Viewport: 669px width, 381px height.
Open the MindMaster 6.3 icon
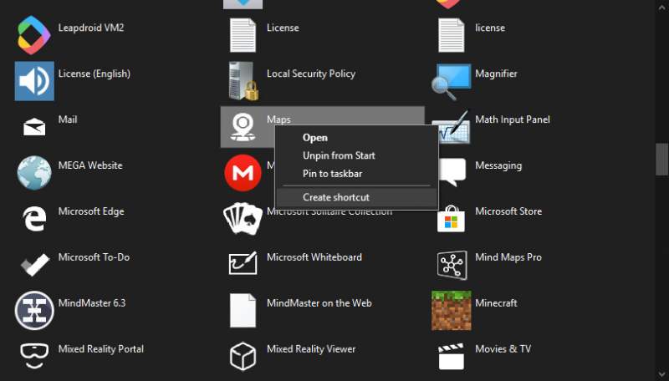pyautogui.click(x=34, y=310)
